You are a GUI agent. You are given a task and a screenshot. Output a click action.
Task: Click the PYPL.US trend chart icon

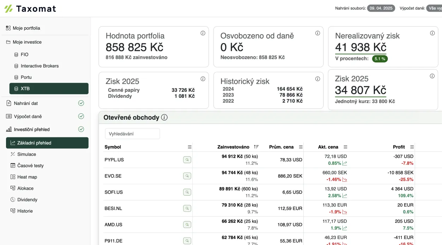tap(345, 163)
